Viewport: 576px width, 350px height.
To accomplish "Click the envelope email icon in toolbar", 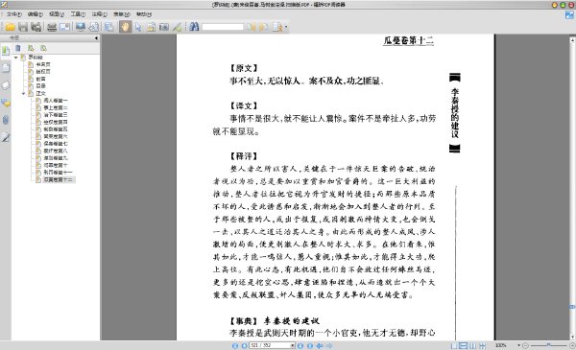I will coord(65,27).
